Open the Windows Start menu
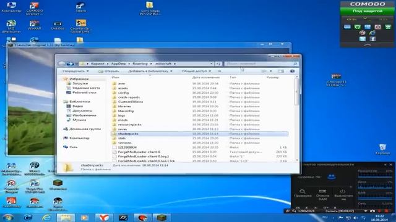The width and height of the screenshot is (396, 222). coord(8,218)
